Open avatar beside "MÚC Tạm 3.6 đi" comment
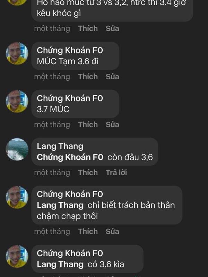This screenshot has width=208, height=277. (17, 54)
